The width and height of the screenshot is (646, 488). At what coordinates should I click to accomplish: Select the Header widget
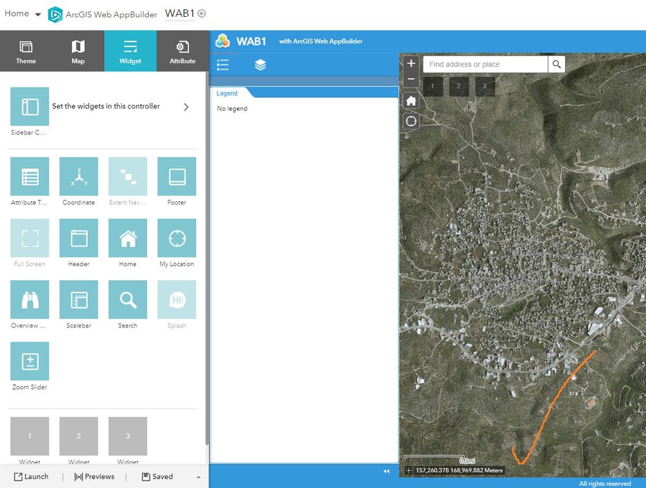79,238
